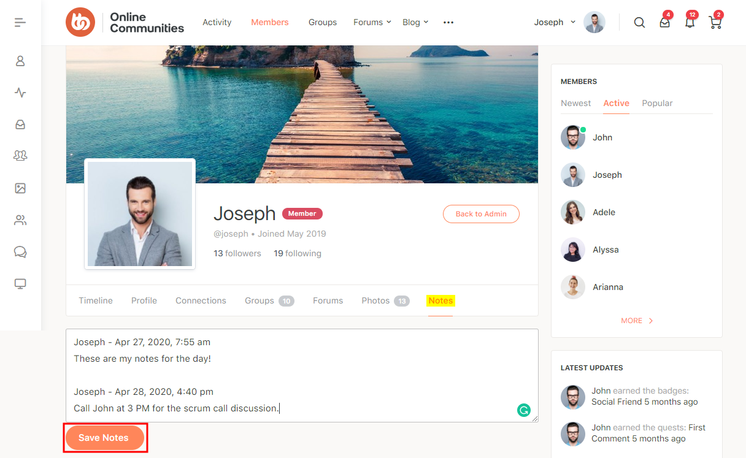The image size is (746, 458).
Task: Select the activity pulse icon in sidebar
Action: (20, 93)
